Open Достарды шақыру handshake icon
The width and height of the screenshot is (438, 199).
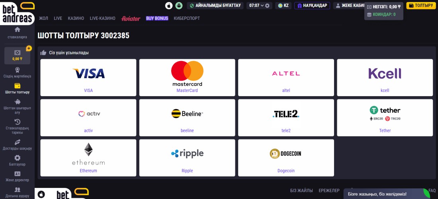tap(17, 142)
